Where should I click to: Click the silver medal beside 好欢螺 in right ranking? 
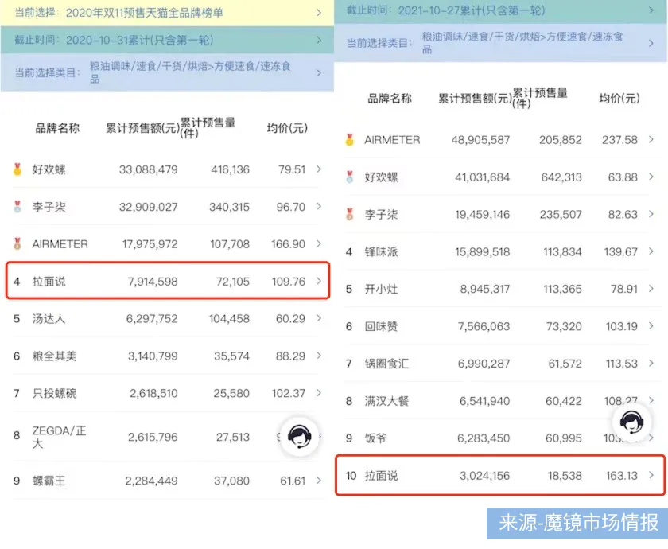click(x=349, y=177)
